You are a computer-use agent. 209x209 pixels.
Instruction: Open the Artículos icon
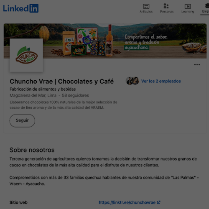pos(146,6)
